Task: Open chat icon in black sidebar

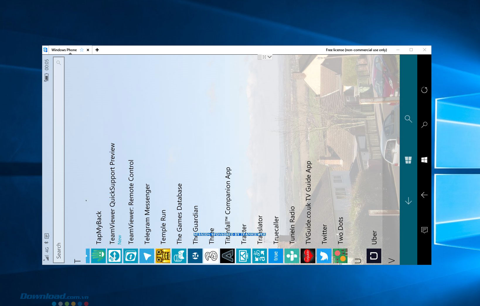Action: point(424,230)
